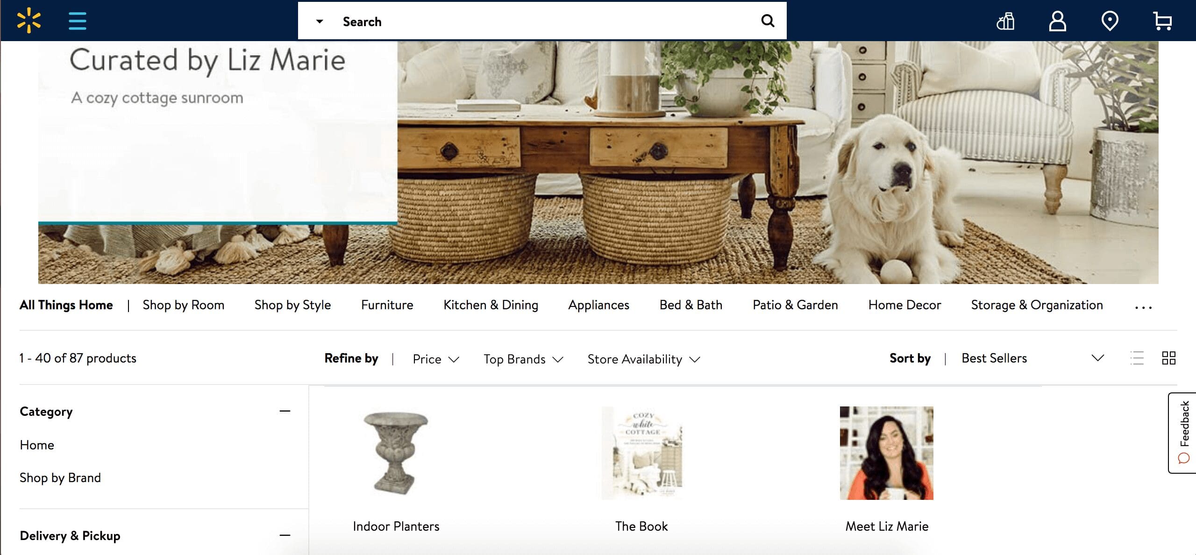Open the Shop by Style menu
This screenshot has height=555, width=1196.
point(292,305)
